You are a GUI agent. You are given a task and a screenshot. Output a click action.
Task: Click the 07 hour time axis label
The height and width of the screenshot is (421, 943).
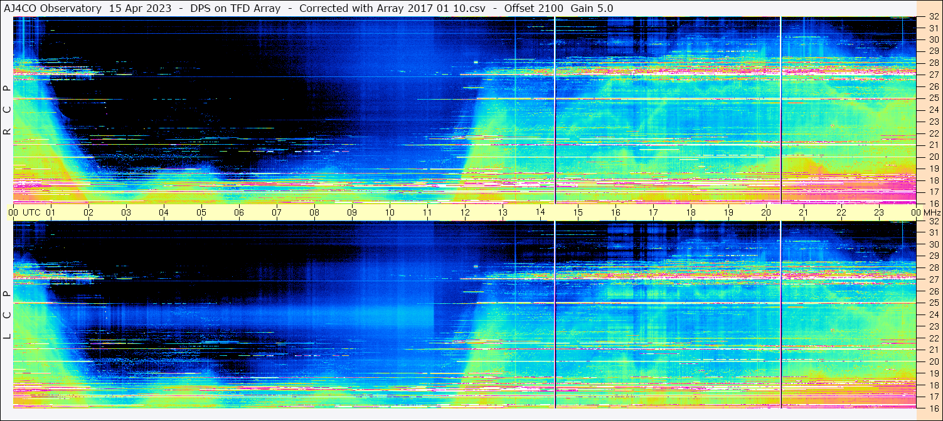pos(277,212)
